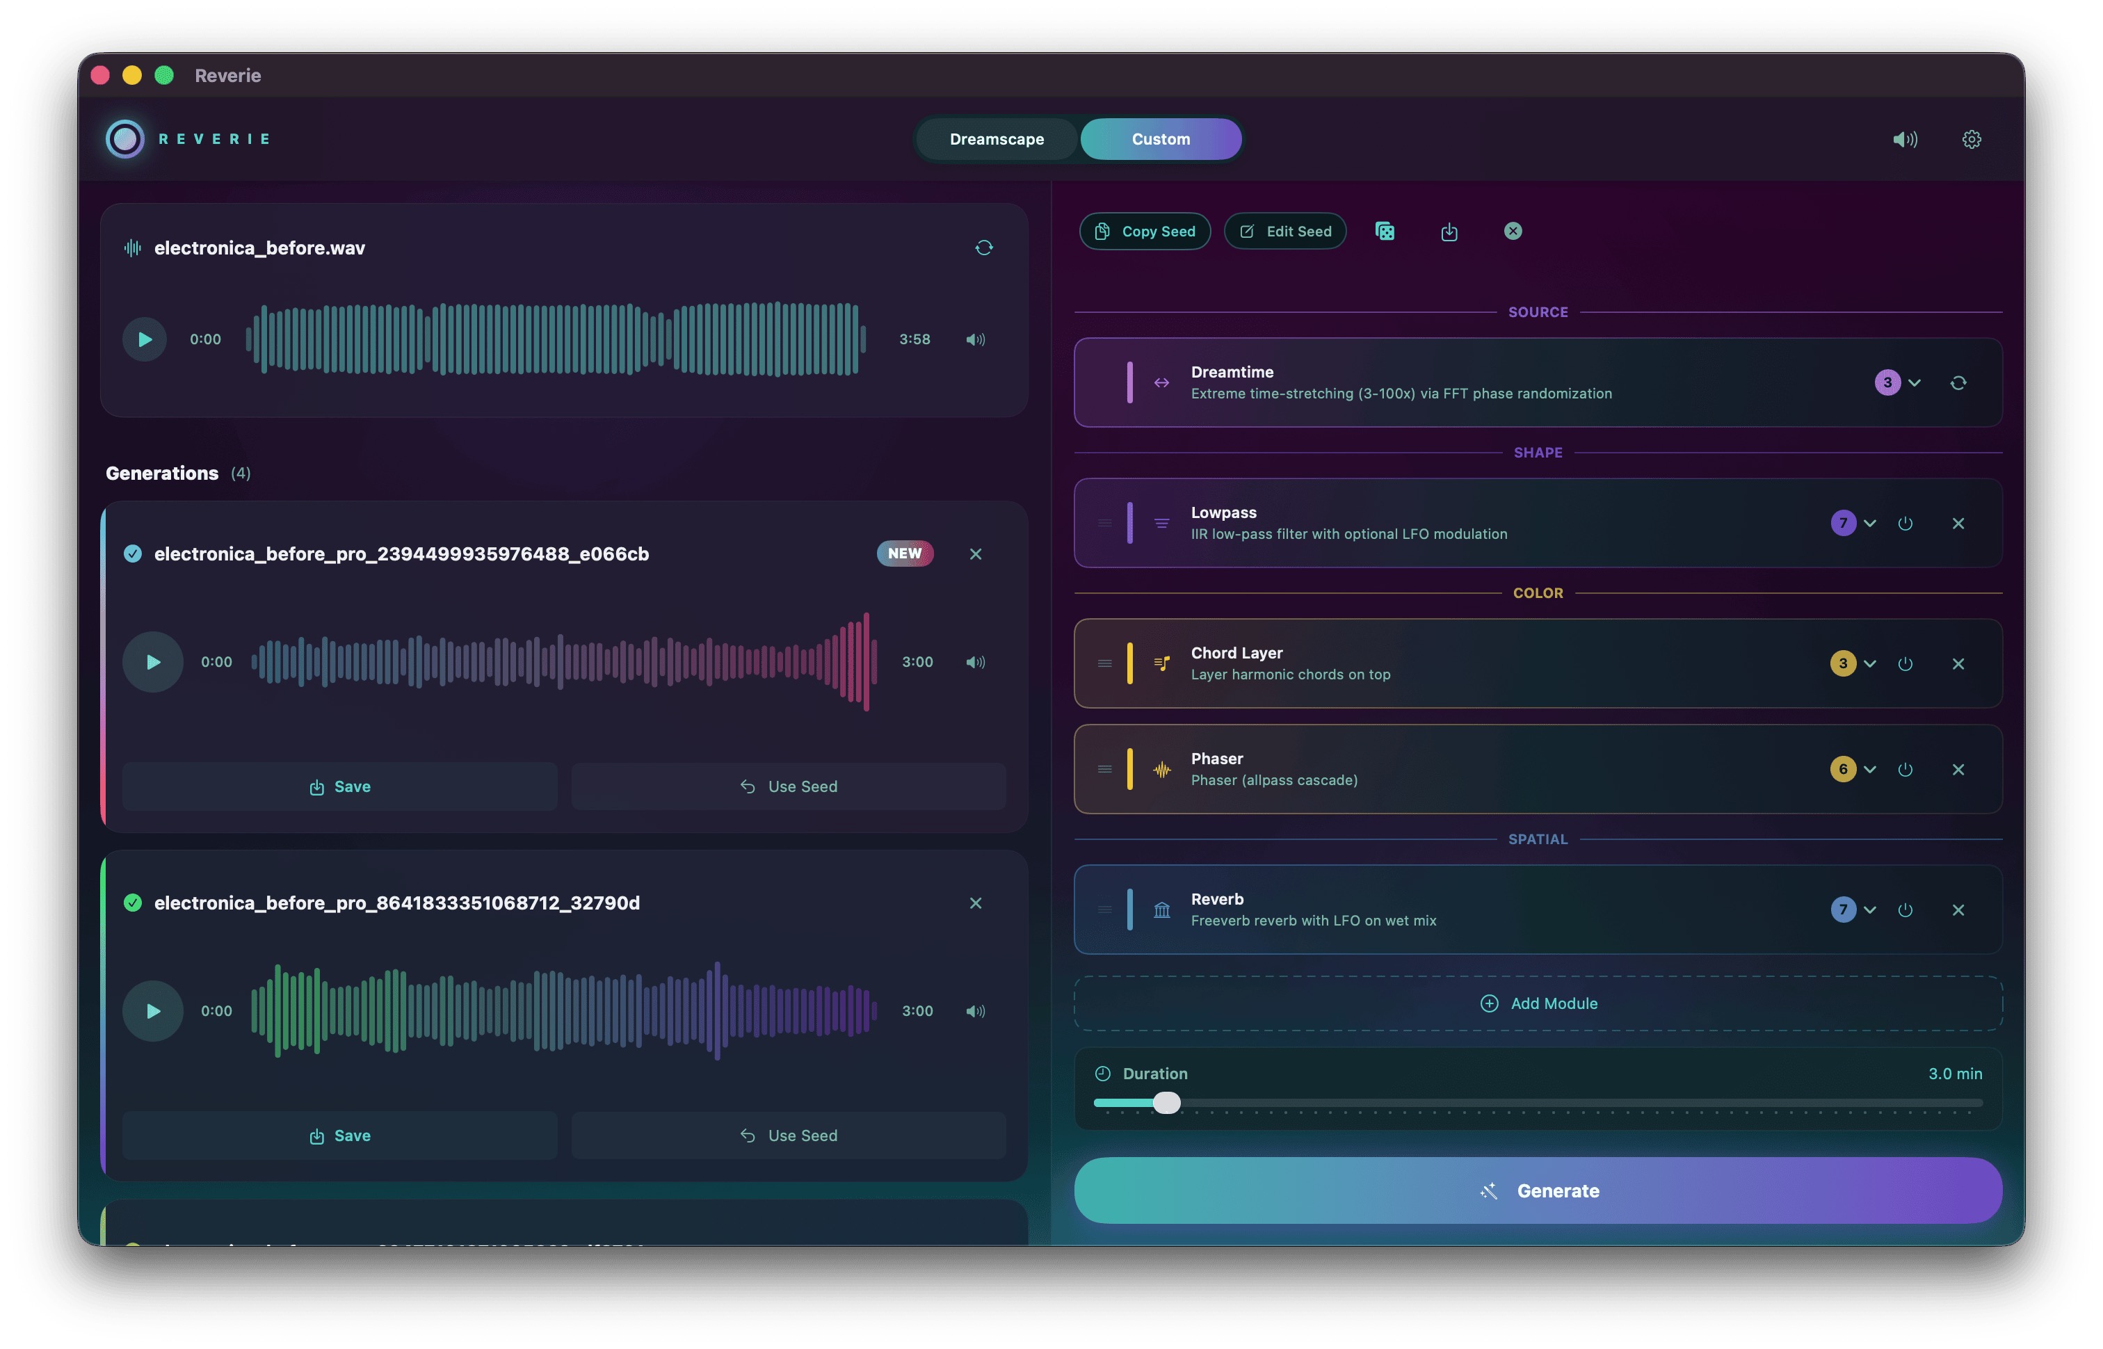Image resolution: width=2103 pixels, height=1349 pixels.
Task: Expand the Dreamtime parameters chevron
Action: click(1915, 383)
